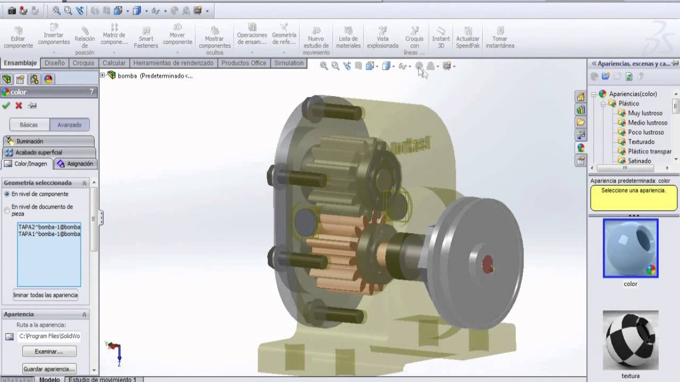
Task: Click the Vista explosionada tool
Action: coord(382,37)
